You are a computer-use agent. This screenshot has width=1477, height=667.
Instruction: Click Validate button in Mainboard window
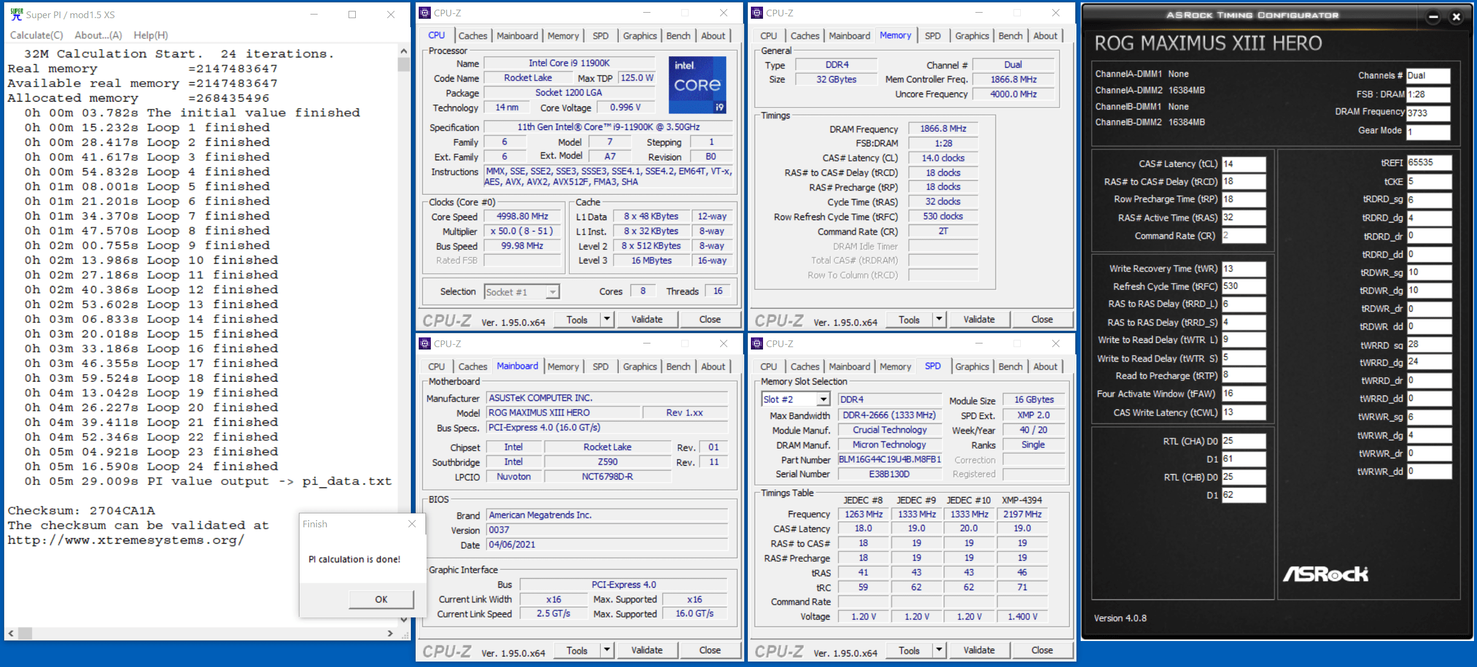coord(646,650)
